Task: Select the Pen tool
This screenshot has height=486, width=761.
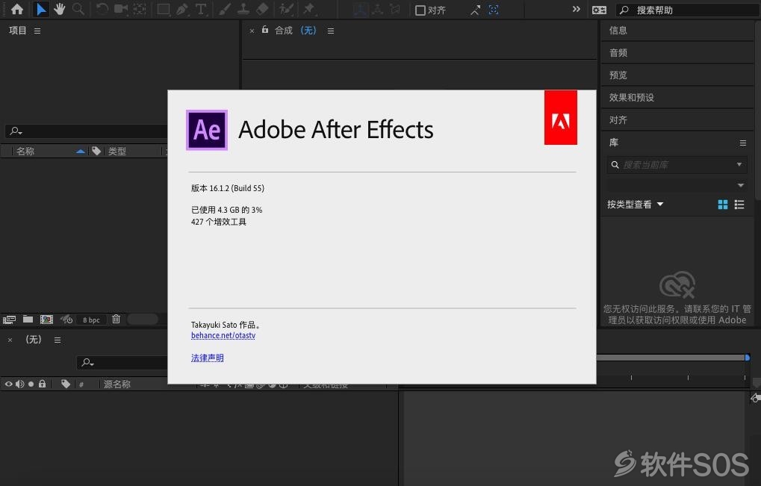Action: (x=182, y=9)
